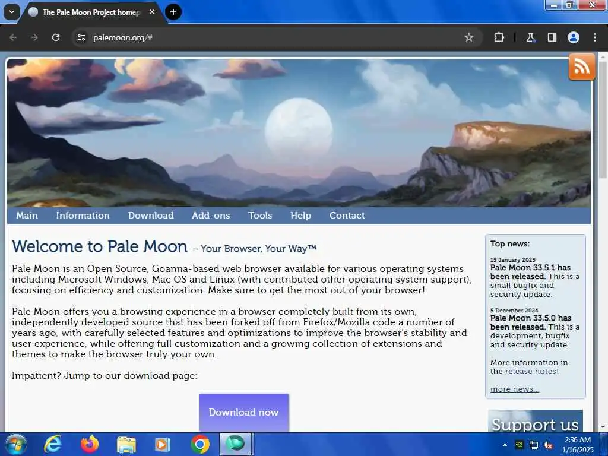Click the Welcome to Pale Moon heading

tap(100, 246)
